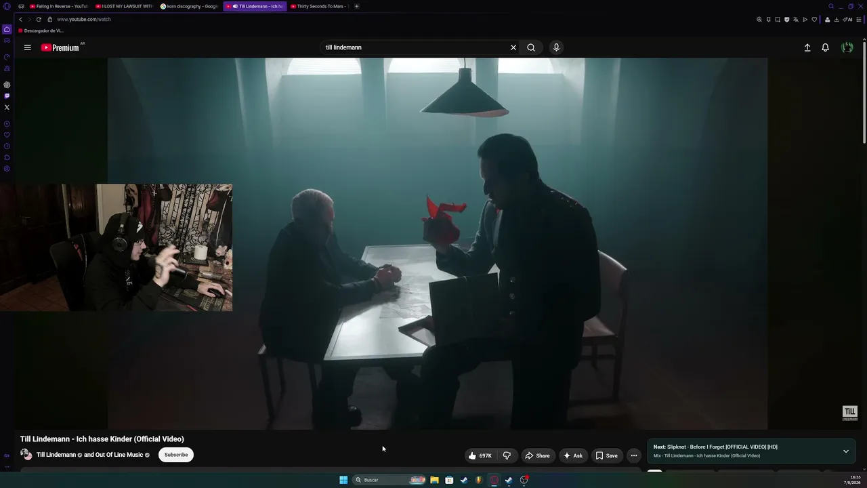This screenshot has height=488, width=867.
Task: Switch to the Falling In Reverse tab
Action: click(x=59, y=6)
